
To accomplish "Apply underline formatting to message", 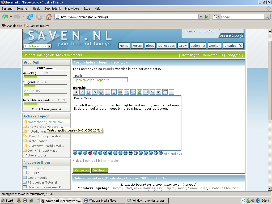I will [x=88, y=92].
